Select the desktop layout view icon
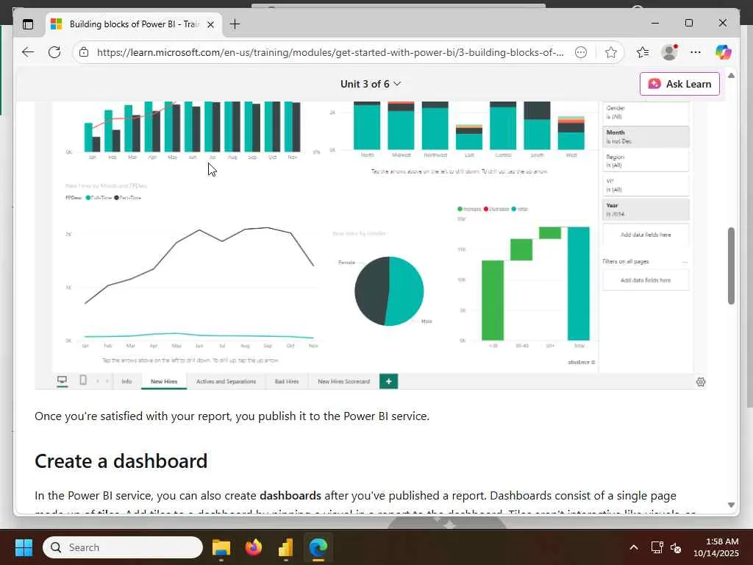753x565 pixels. pos(62,381)
